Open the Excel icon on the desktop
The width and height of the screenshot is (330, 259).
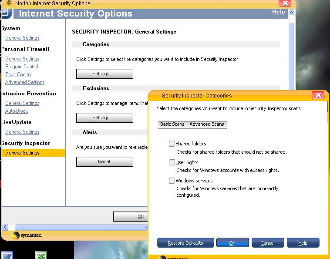pos(41,256)
